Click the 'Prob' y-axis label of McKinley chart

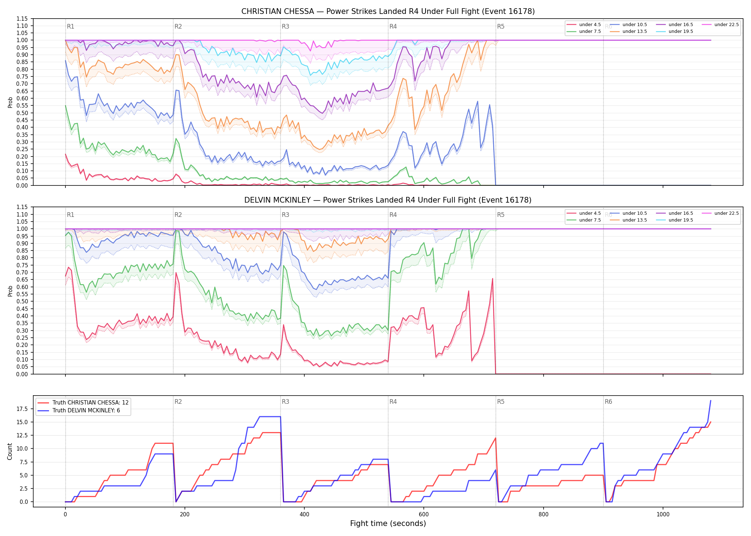[10, 291]
